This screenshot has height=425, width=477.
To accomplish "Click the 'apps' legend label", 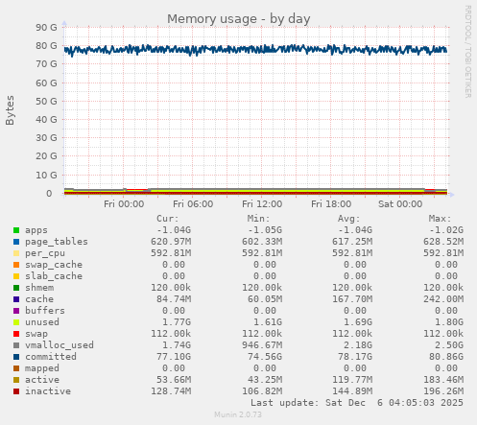I will point(36,230).
